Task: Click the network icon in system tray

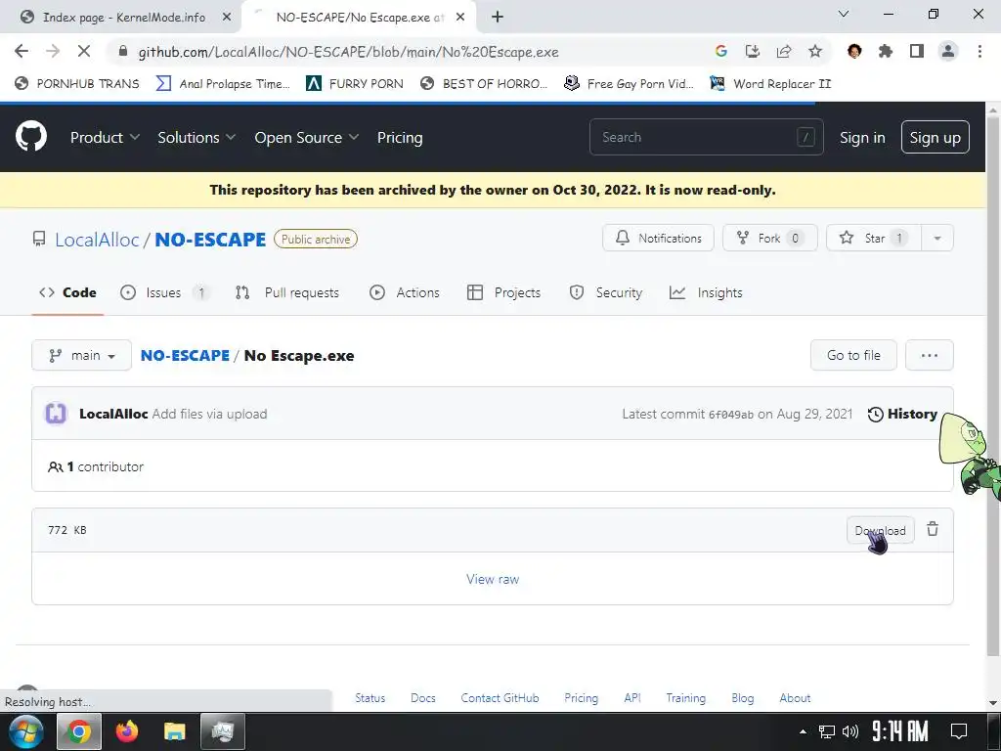Action: click(x=827, y=731)
